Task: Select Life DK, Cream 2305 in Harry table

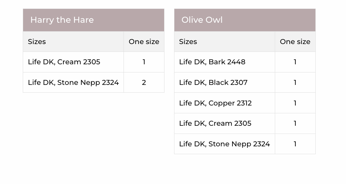Action: click(x=64, y=62)
